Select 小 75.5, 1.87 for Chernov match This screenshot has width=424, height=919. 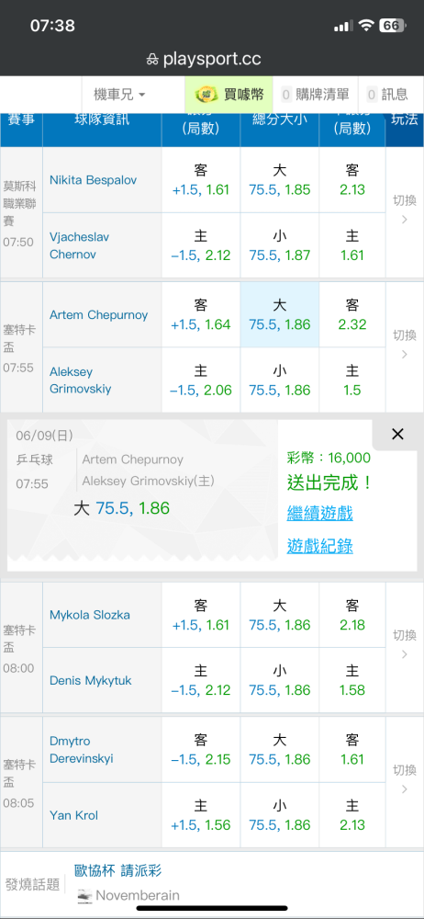pyautogui.click(x=280, y=245)
